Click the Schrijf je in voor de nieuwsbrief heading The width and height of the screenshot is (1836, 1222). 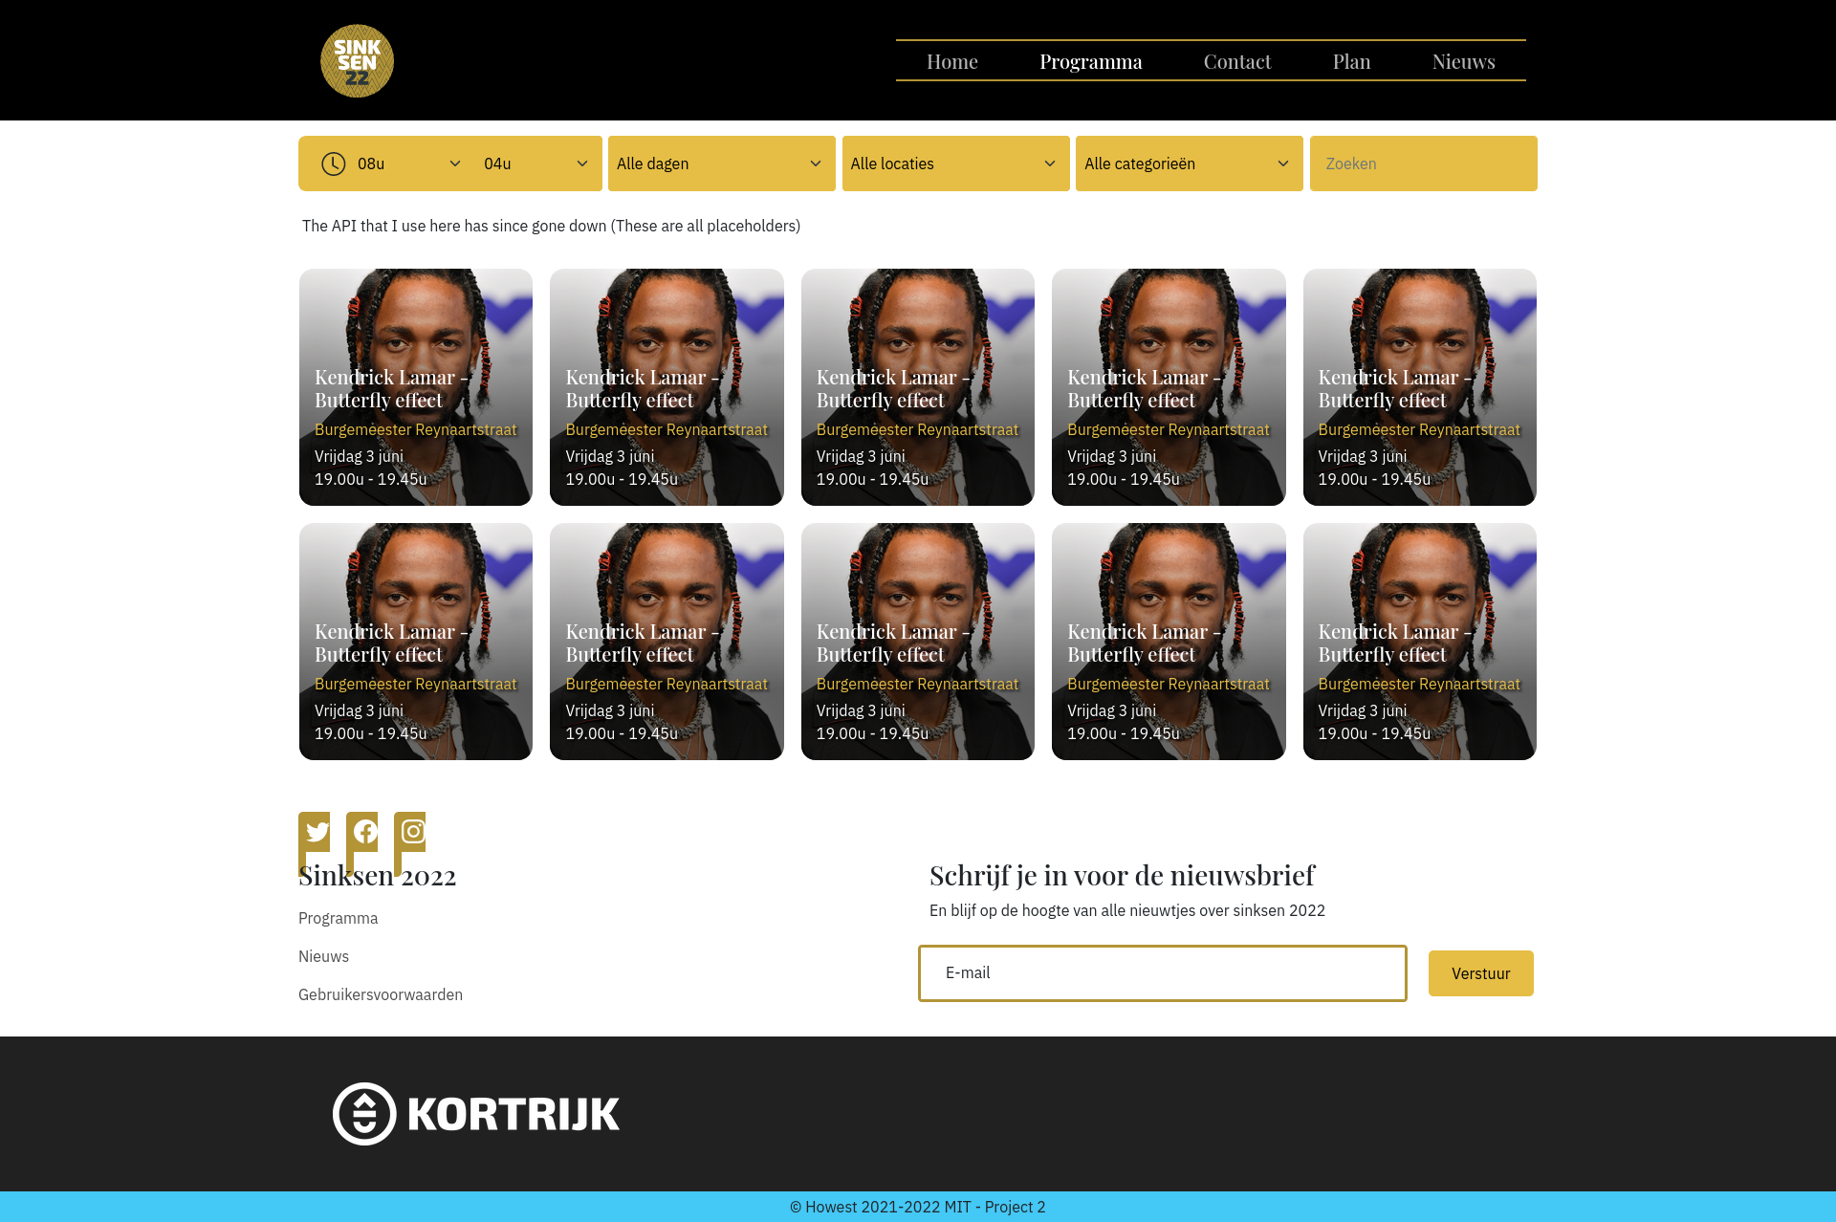pos(1122,876)
